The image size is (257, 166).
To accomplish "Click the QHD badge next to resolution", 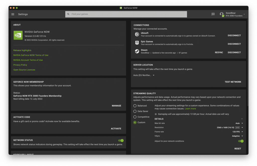I will tap(237, 127).
